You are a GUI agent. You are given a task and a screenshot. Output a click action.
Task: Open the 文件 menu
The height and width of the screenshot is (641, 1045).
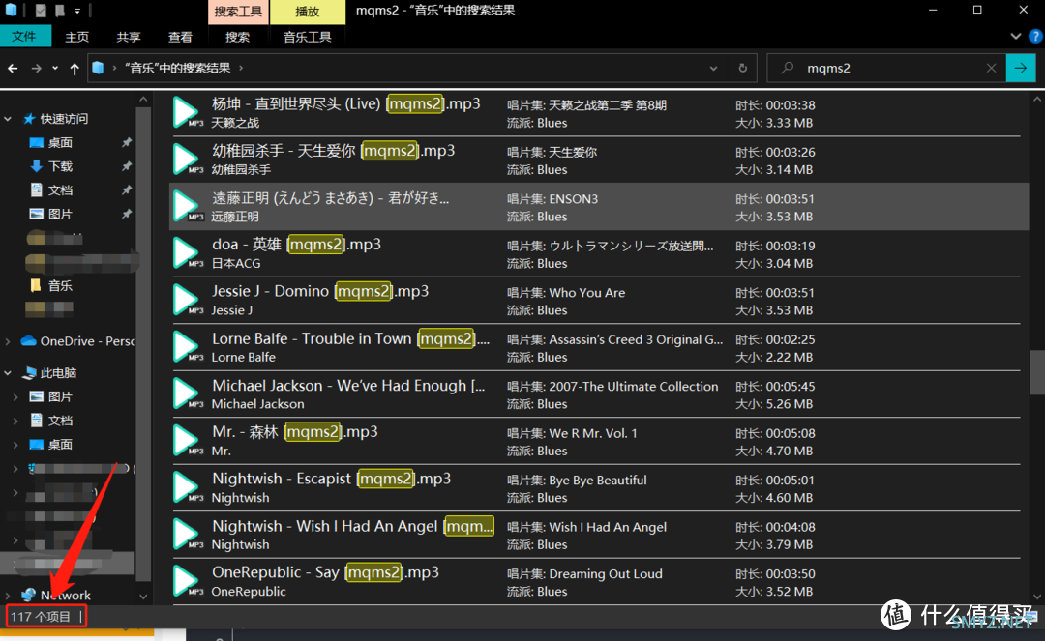pos(24,37)
